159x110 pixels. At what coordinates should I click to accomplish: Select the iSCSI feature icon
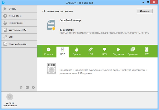pyautogui.click(x=104, y=51)
